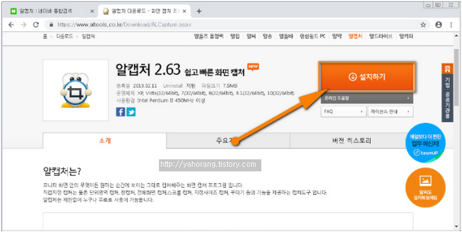Open 라이선스 안내 button

[391, 112]
